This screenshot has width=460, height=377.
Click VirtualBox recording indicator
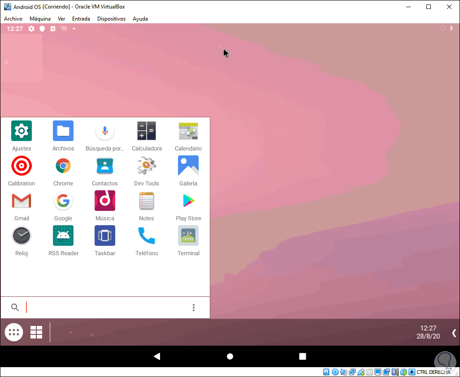(386, 372)
